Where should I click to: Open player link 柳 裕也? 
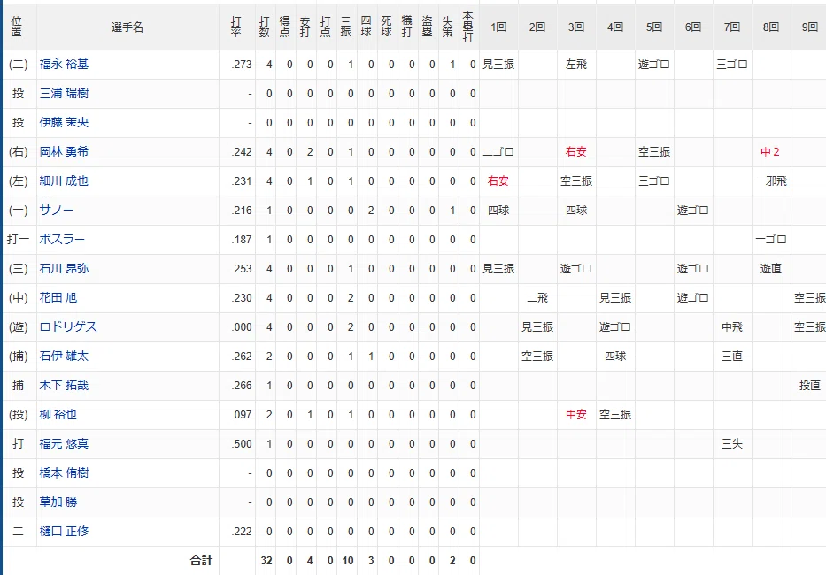click(x=58, y=414)
